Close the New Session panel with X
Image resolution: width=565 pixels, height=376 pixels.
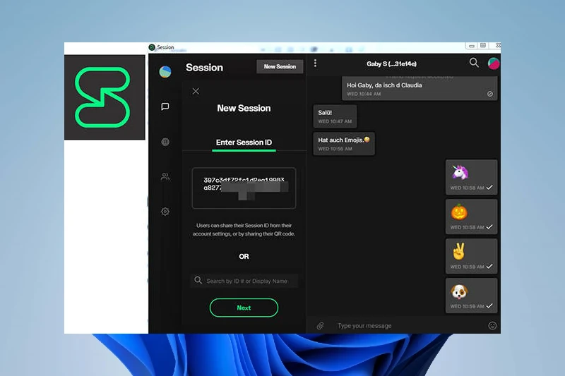[x=196, y=91]
